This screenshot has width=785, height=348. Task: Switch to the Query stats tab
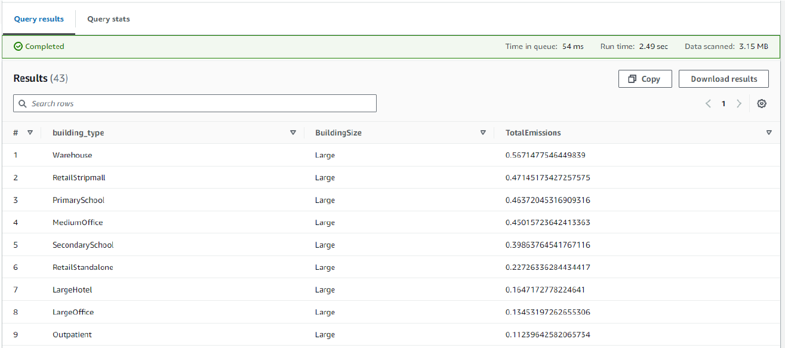point(108,19)
